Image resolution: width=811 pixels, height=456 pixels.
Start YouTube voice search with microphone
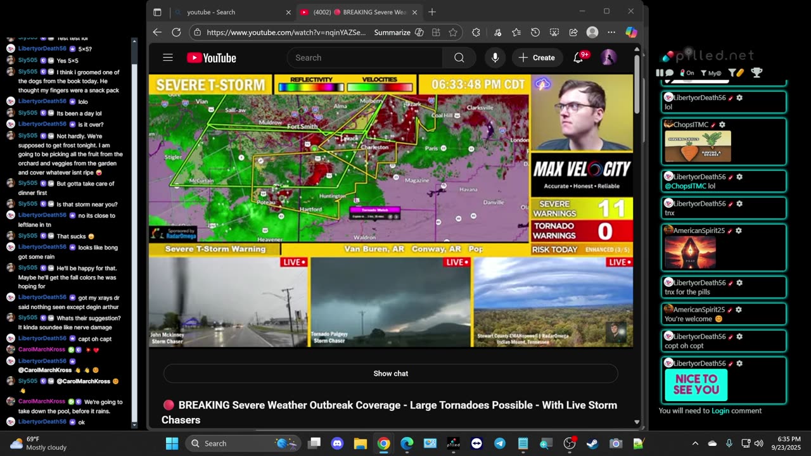[x=495, y=58]
